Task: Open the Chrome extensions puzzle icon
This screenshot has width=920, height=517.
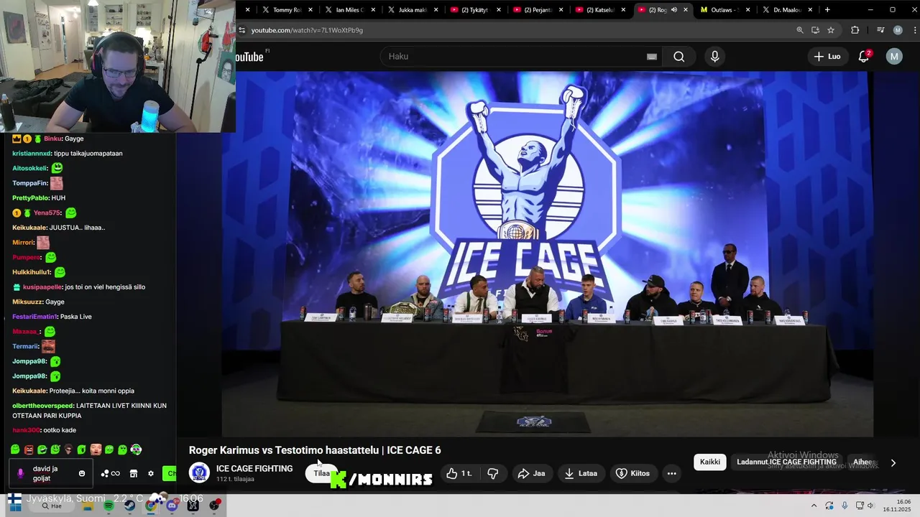Action: [x=855, y=30]
